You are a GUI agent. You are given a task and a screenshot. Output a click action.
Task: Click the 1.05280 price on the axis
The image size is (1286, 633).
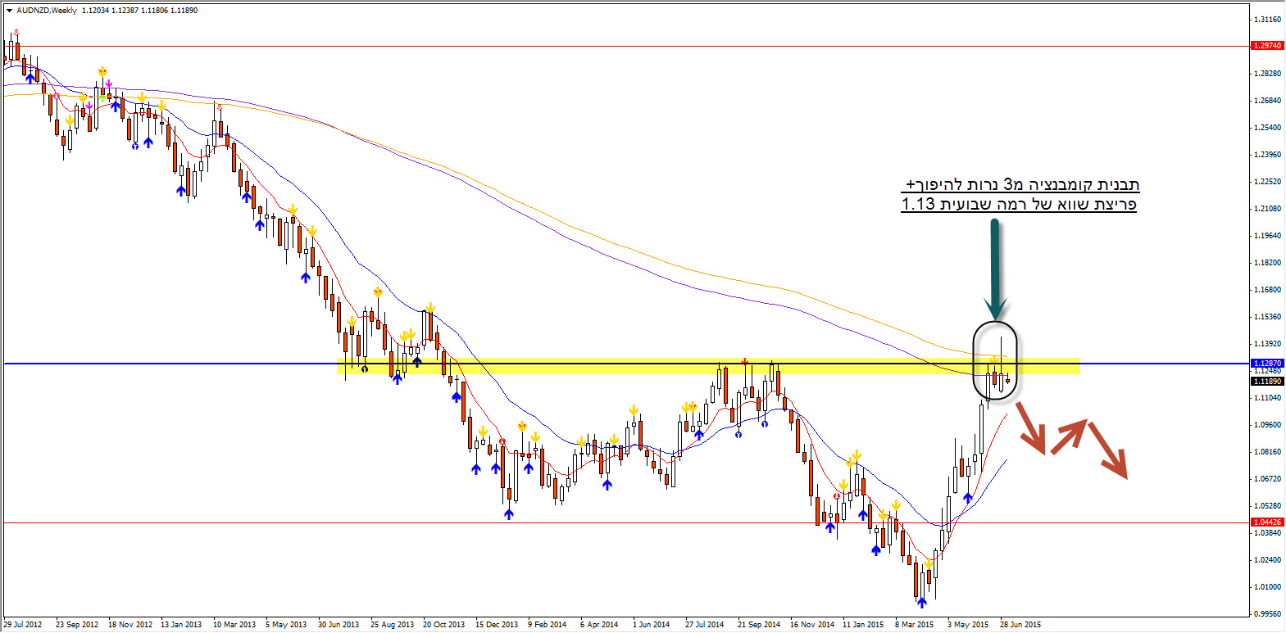click(x=1267, y=506)
